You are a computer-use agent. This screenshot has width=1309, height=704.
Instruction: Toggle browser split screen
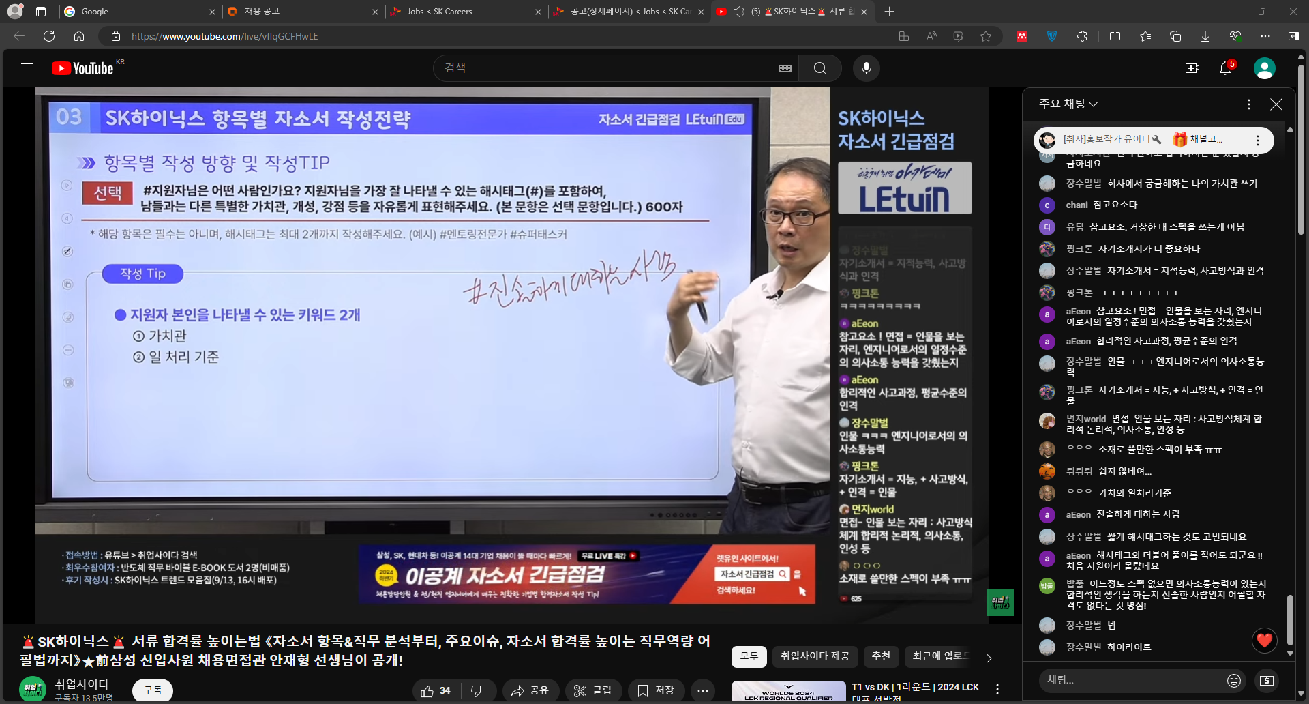click(x=1115, y=36)
